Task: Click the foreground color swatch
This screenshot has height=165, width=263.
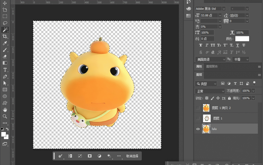Action: click(x=4, y=134)
